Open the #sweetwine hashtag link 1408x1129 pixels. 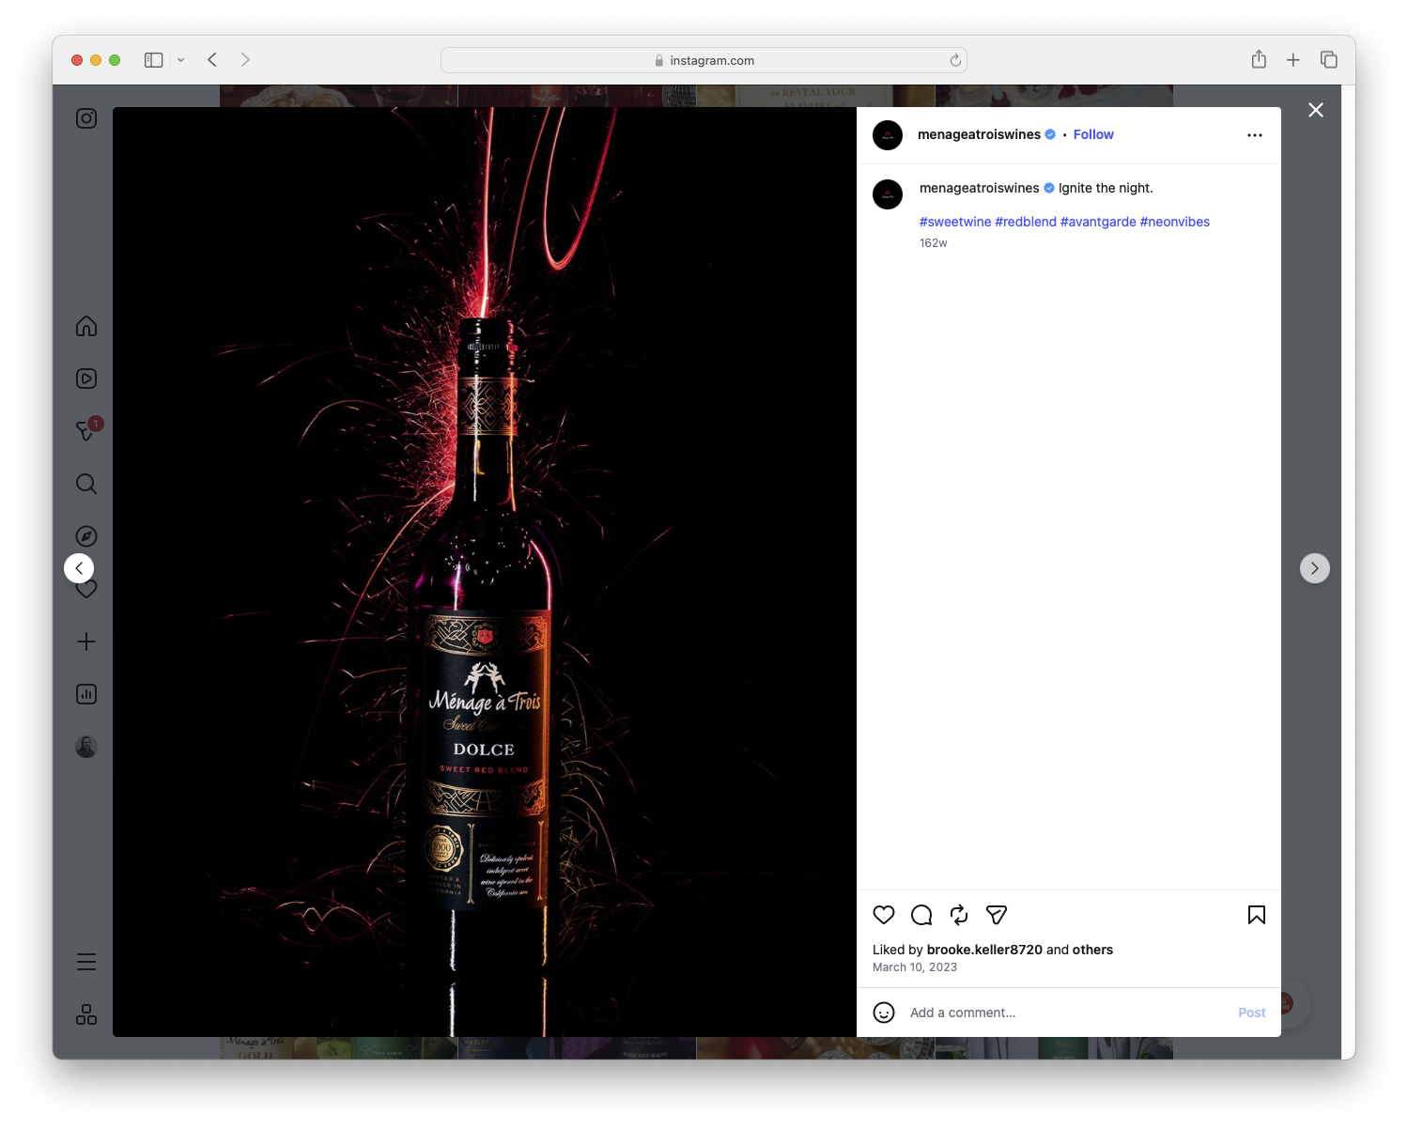954,222
